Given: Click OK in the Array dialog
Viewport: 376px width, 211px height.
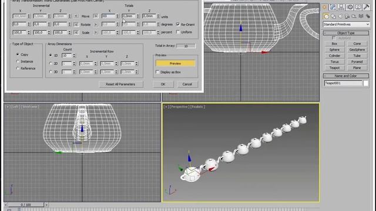Looking at the screenshot, I should click(163, 84).
